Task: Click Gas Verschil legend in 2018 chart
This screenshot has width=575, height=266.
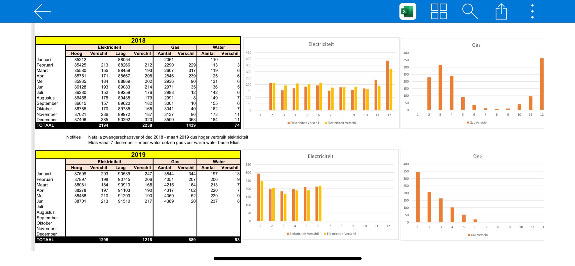Action: coord(477,123)
